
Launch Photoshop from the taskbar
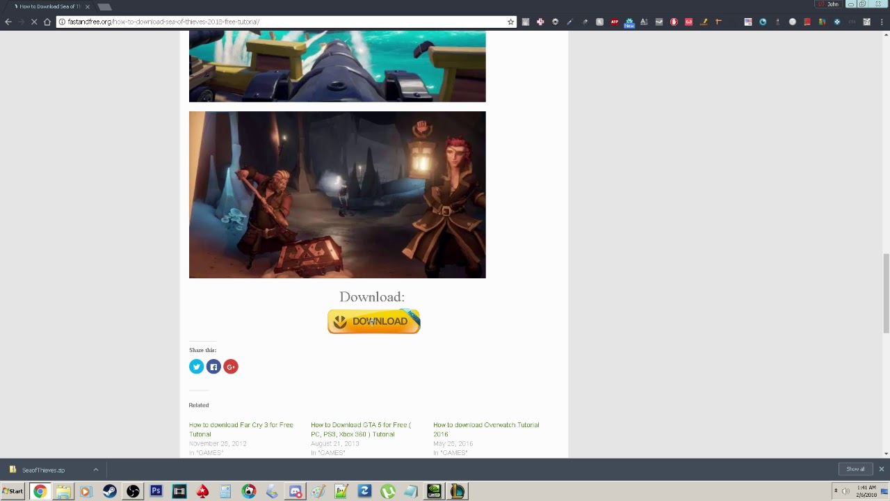click(x=156, y=491)
